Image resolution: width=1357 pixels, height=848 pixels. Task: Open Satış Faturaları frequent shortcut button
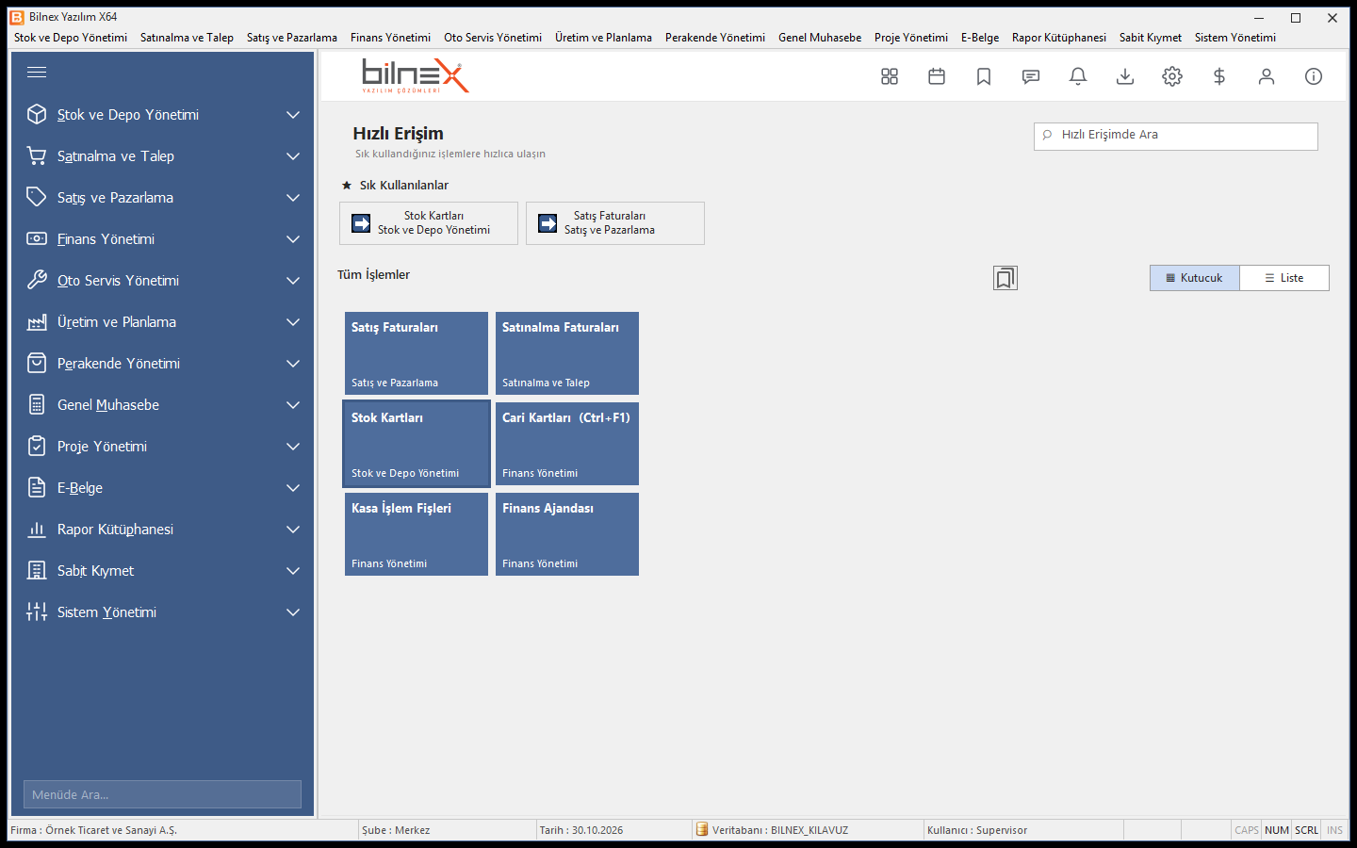point(615,223)
